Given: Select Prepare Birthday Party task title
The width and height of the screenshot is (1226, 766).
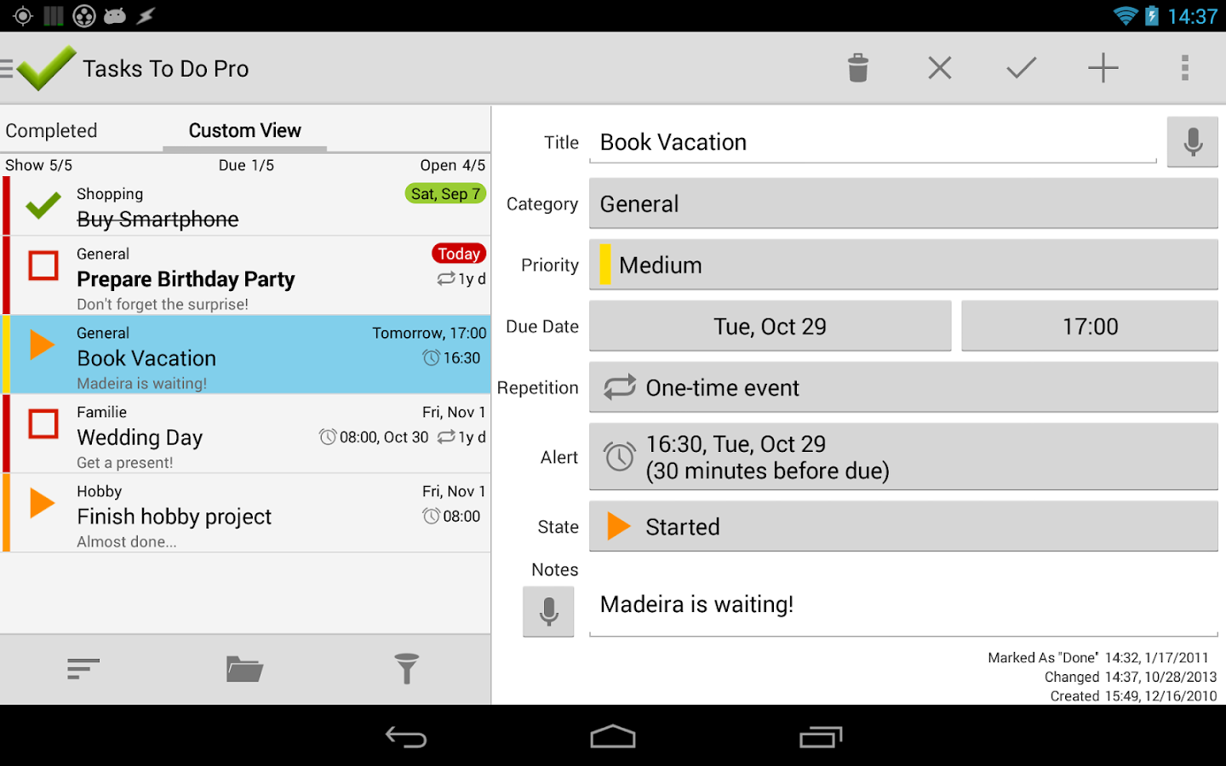Looking at the screenshot, I should (x=186, y=279).
